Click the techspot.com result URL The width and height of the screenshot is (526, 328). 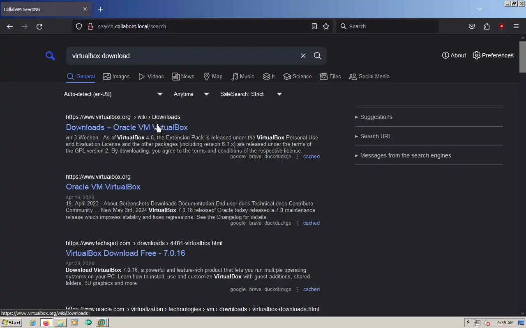pyautogui.click(x=144, y=243)
